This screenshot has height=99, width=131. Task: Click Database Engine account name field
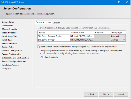point(82,36)
